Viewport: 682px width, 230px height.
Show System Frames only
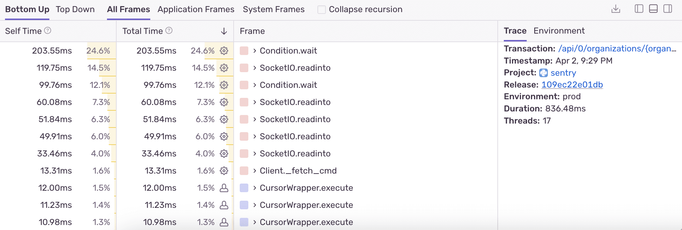click(273, 9)
